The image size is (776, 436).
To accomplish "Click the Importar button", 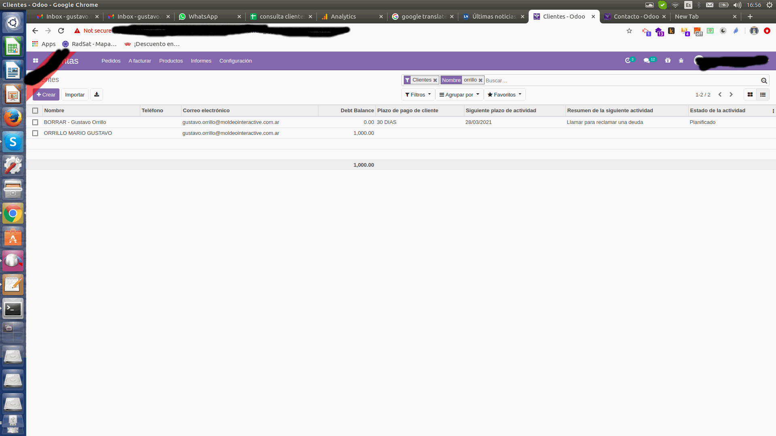I will tap(75, 94).
